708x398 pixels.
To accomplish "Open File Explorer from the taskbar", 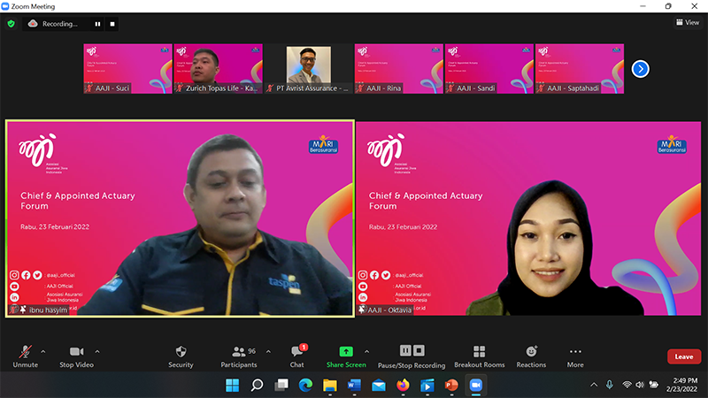I will coord(330,386).
